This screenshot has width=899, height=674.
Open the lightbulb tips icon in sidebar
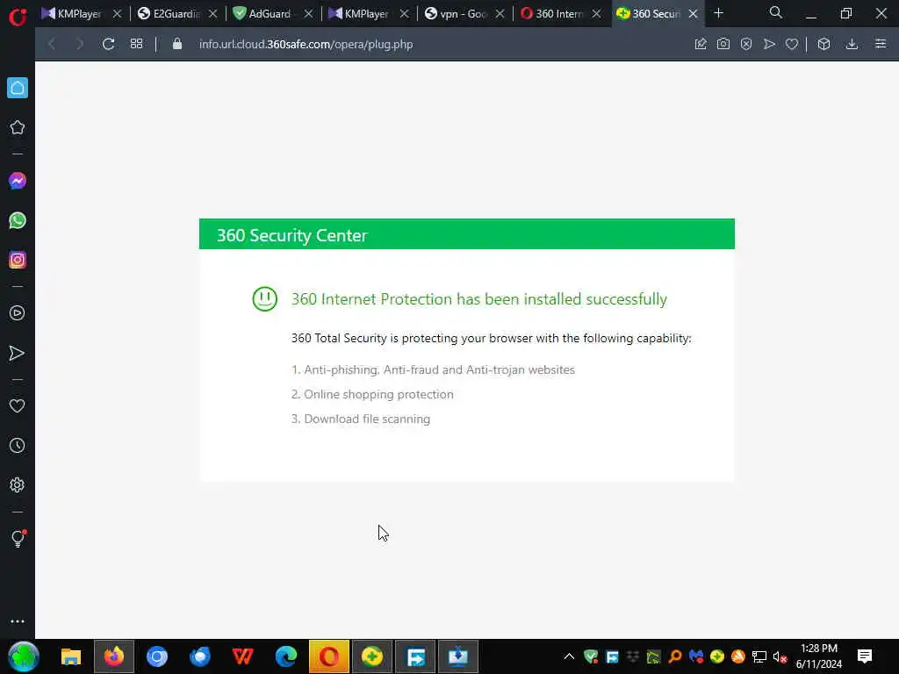point(18,538)
